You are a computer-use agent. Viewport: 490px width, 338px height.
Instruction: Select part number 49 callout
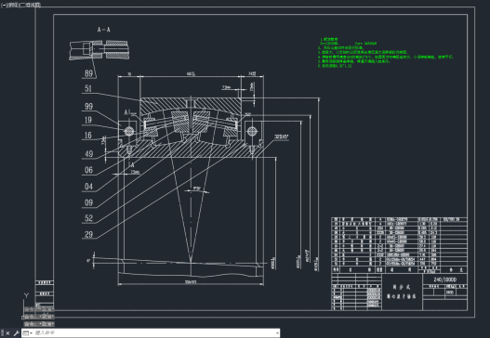89,154
